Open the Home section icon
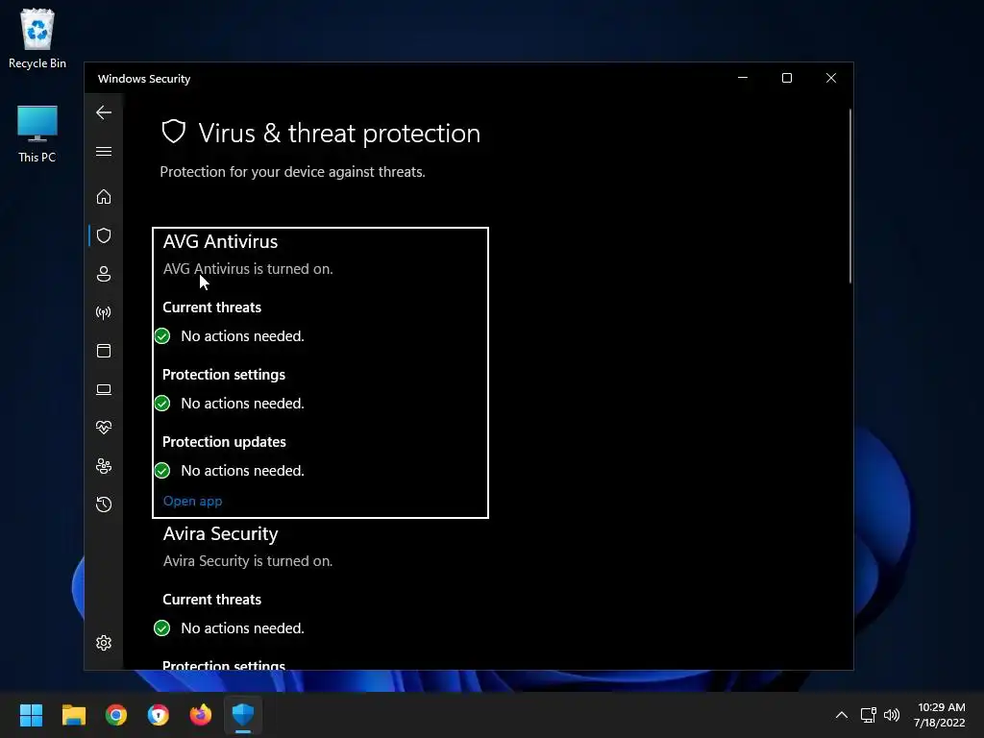This screenshot has width=984, height=738. [104, 197]
